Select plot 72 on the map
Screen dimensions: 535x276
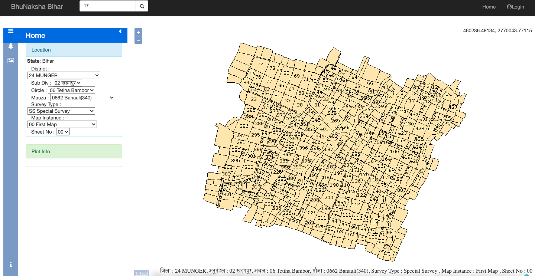pyautogui.click(x=260, y=64)
